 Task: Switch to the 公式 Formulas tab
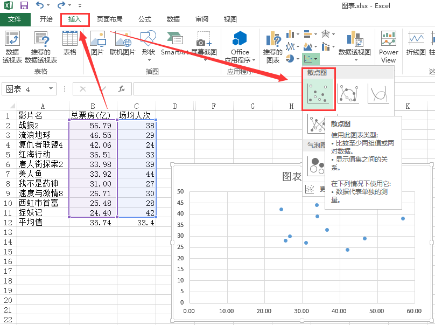145,19
